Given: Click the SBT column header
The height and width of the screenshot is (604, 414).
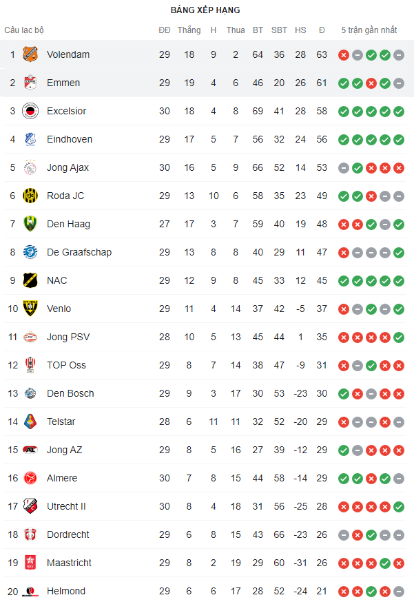Looking at the screenshot, I should pyautogui.click(x=279, y=30).
